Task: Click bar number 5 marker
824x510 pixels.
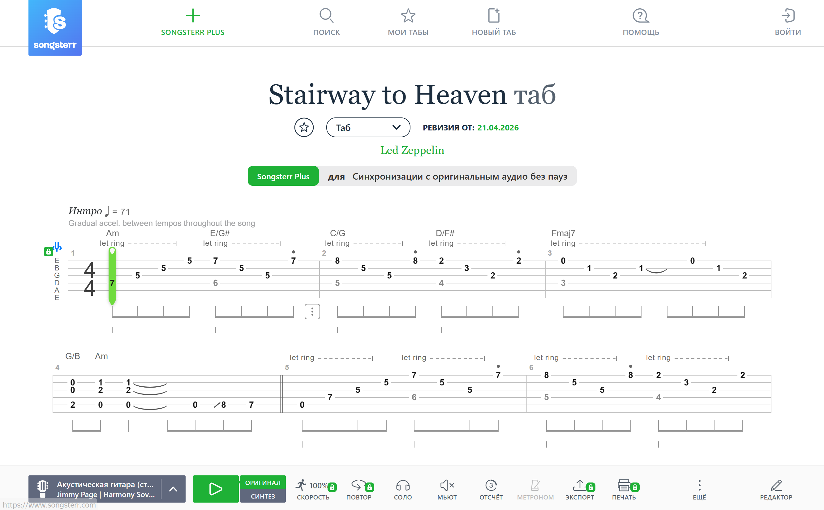Action: click(287, 367)
